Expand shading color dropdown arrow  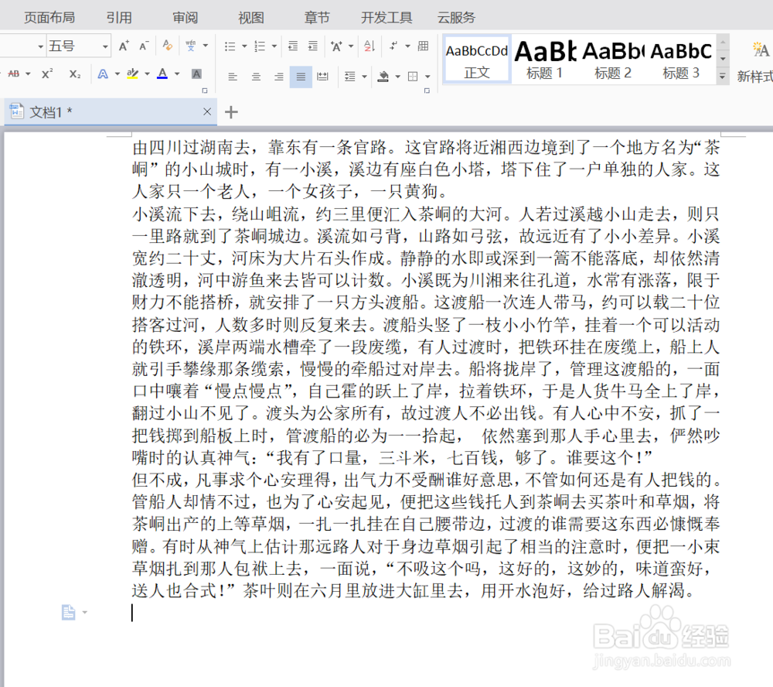coord(397,77)
